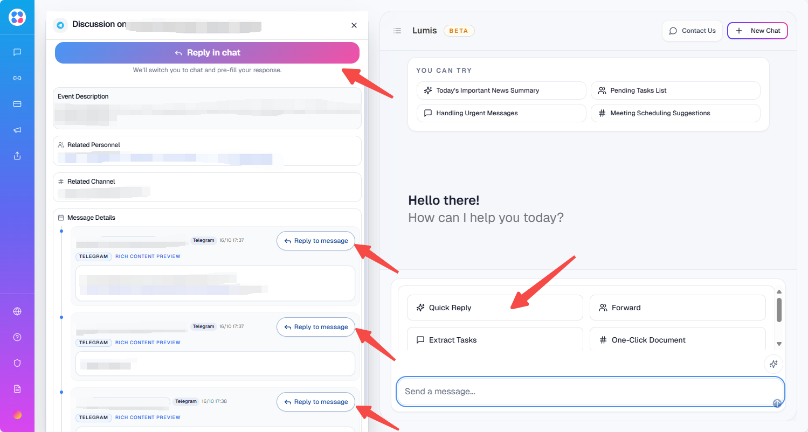Close the Discussion panel
Viewport: 808px width, 432px height.
pyautogui.click(x=354, y=25)
